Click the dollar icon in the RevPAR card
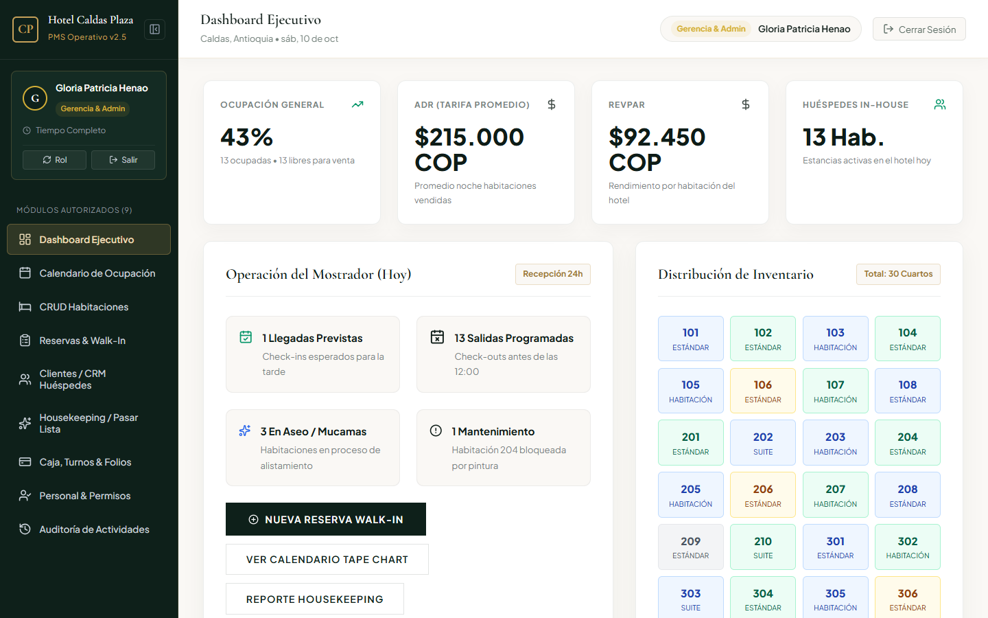Screen dimensions: 988x618 tap(746, 104)
